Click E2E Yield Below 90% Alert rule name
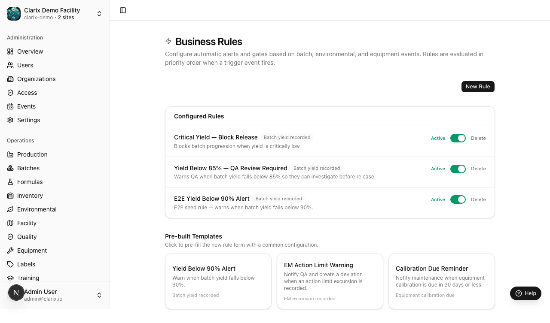 (212, 199)
